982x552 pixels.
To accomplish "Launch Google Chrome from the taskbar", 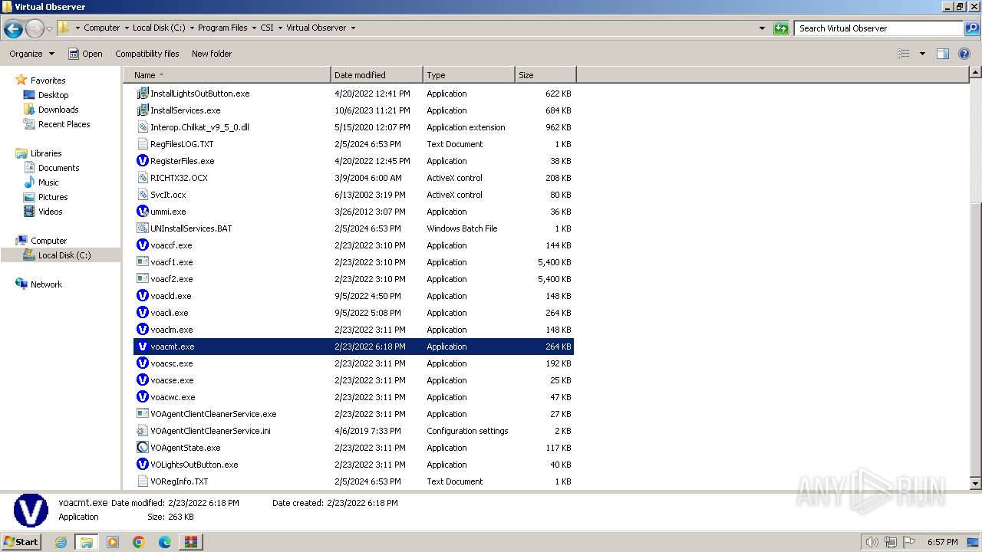I will tap(139, 542).
